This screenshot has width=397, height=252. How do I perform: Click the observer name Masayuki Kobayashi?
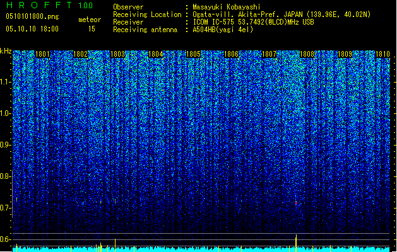click(227, 7)
